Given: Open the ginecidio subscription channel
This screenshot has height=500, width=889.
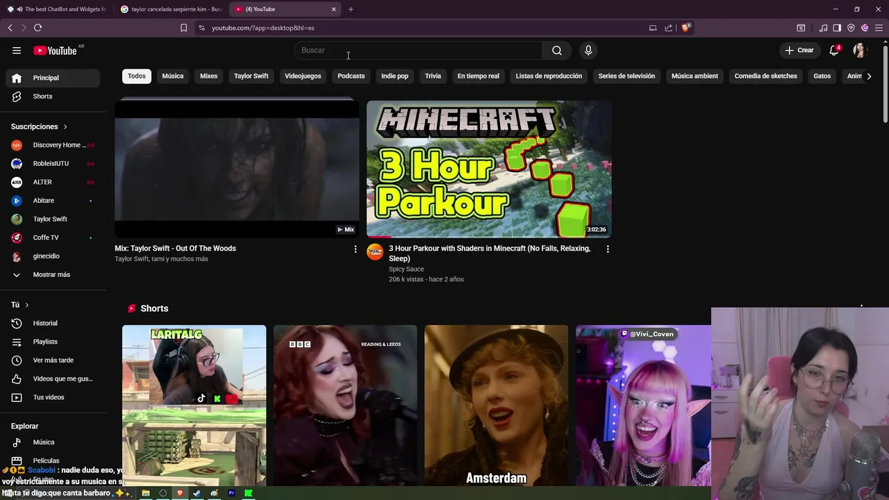Looking at the screenshot, I should coord(53,256).
